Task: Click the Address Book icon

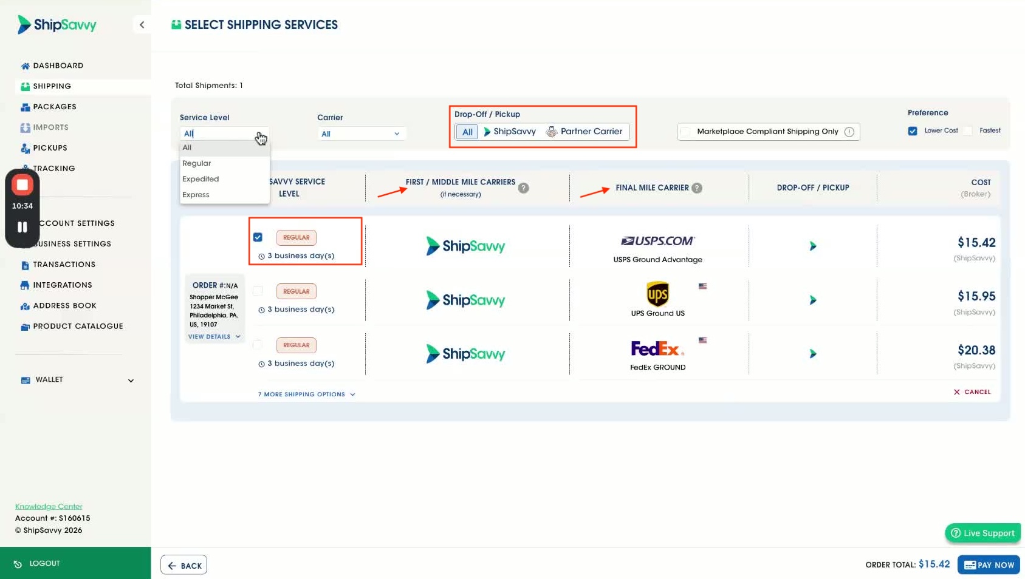Action: coord(25,306)
